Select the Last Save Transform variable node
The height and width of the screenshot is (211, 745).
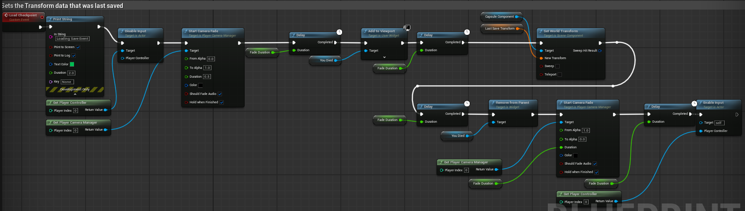tap(502, 29)
